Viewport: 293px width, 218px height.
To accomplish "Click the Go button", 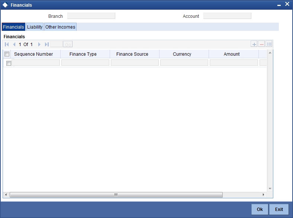I will [x=68, y=45].
